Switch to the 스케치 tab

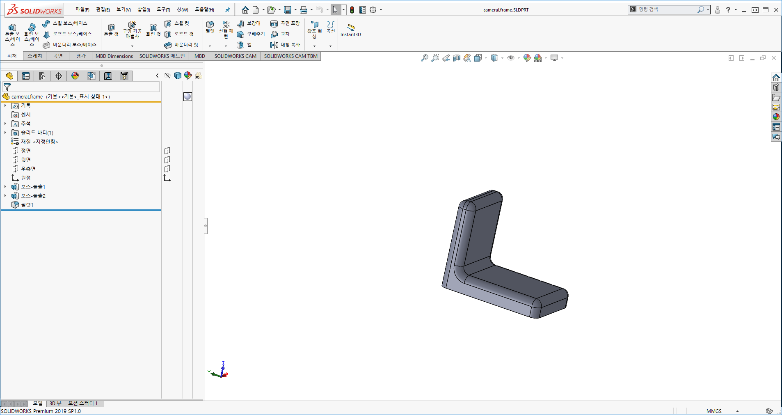[x=35, y=56]
